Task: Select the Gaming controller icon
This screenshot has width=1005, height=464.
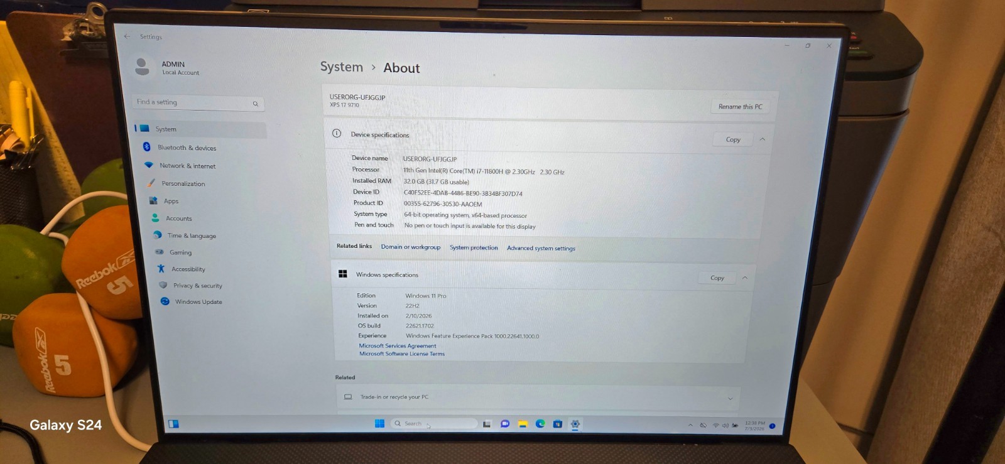Action: pyautogui.click(x=160, y=252)
